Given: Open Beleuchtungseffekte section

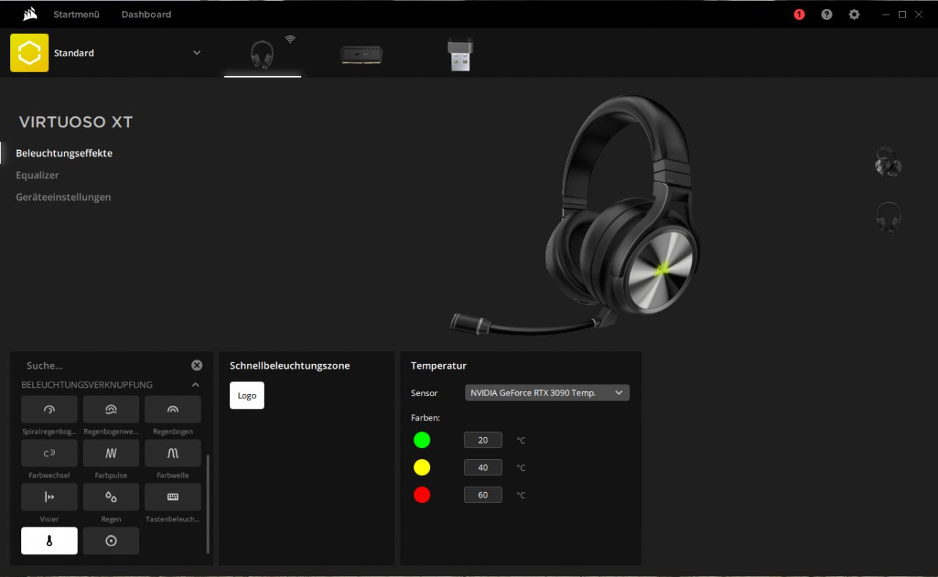Looking at the screenshot, I should pyautogui.click(x=64, y=153).
